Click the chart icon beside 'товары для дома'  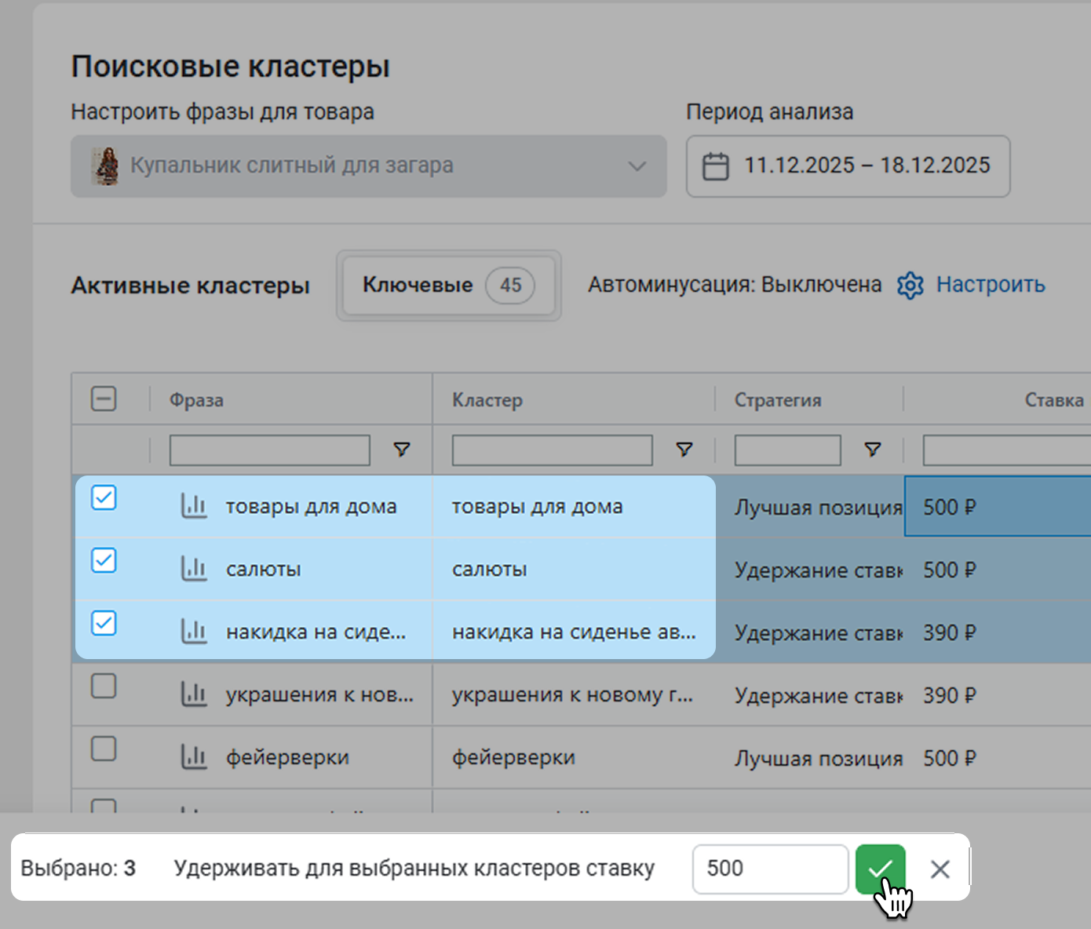pos(193,507)
